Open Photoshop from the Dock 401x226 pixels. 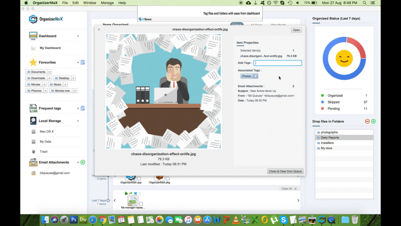74,220
